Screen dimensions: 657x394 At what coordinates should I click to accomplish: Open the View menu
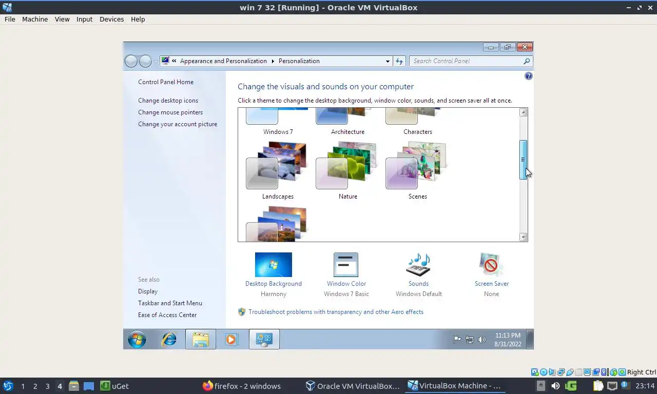pos(62,19)
